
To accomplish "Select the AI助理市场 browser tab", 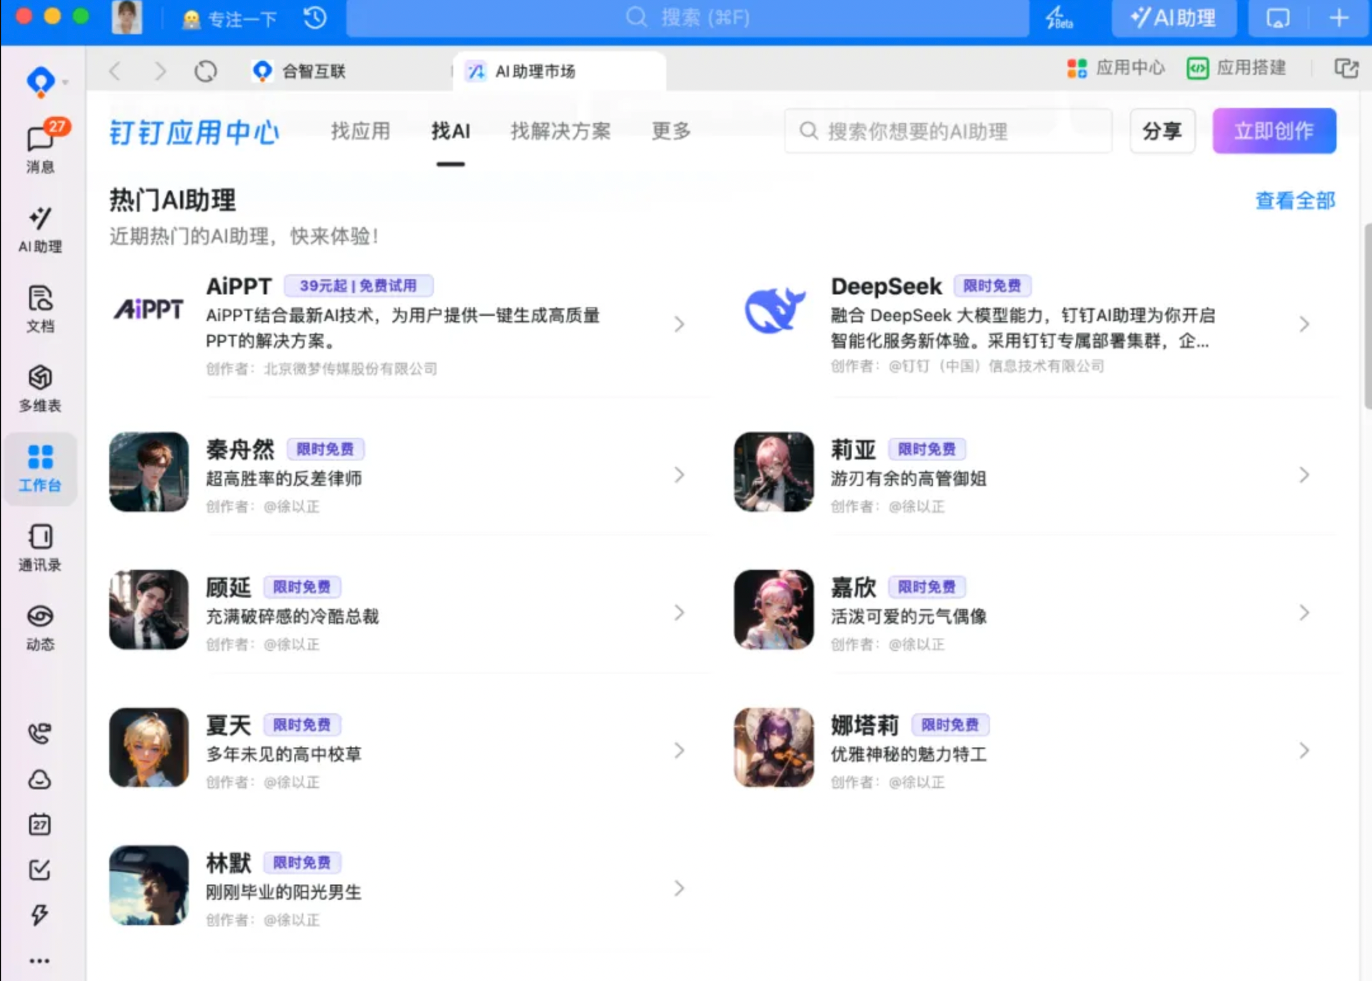I will click(560, 70).
